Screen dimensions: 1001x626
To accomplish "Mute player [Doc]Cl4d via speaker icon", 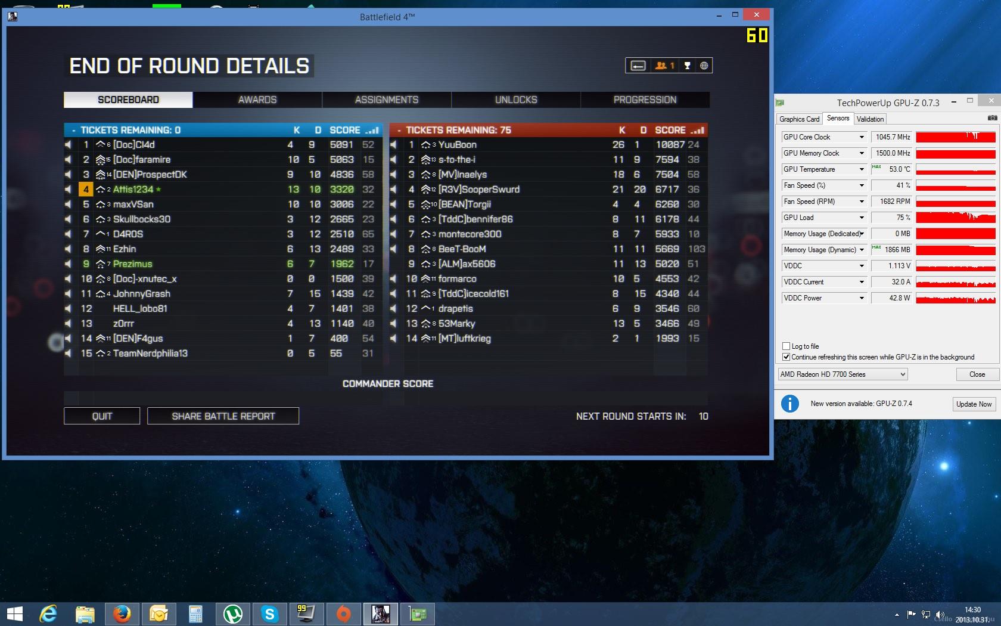I will (68, 145).
